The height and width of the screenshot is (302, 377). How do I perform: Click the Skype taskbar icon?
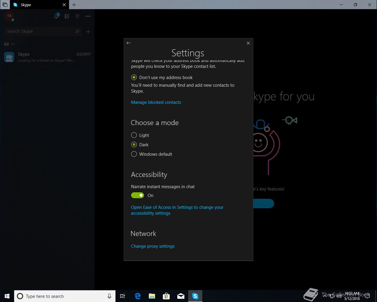pyautogui.click(x=195, y=296)
